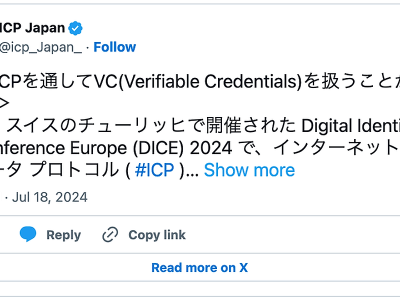Click the blue verified badge next to ICP Japan
This screenshot has height=300, width=400.
click(75, 28)
